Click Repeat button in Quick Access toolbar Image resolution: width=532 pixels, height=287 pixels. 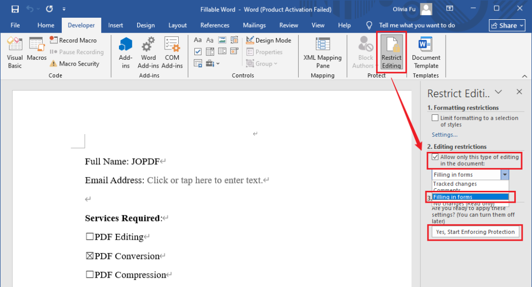point(49,9)
